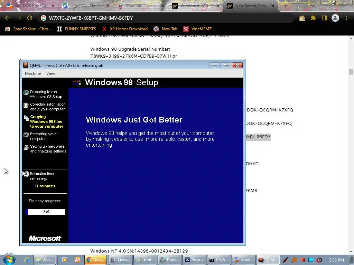Switch to the Prog... taskbar button
This screenshot has height=265, width=354.
click(170, 260)
